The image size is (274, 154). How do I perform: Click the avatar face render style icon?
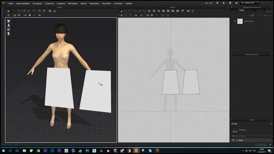[x=9, y=33]
